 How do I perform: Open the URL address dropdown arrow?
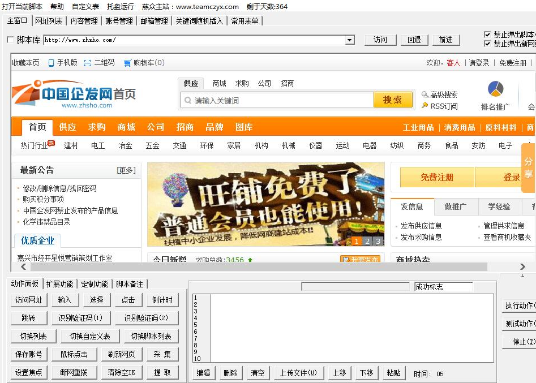(x=349, y=40)
